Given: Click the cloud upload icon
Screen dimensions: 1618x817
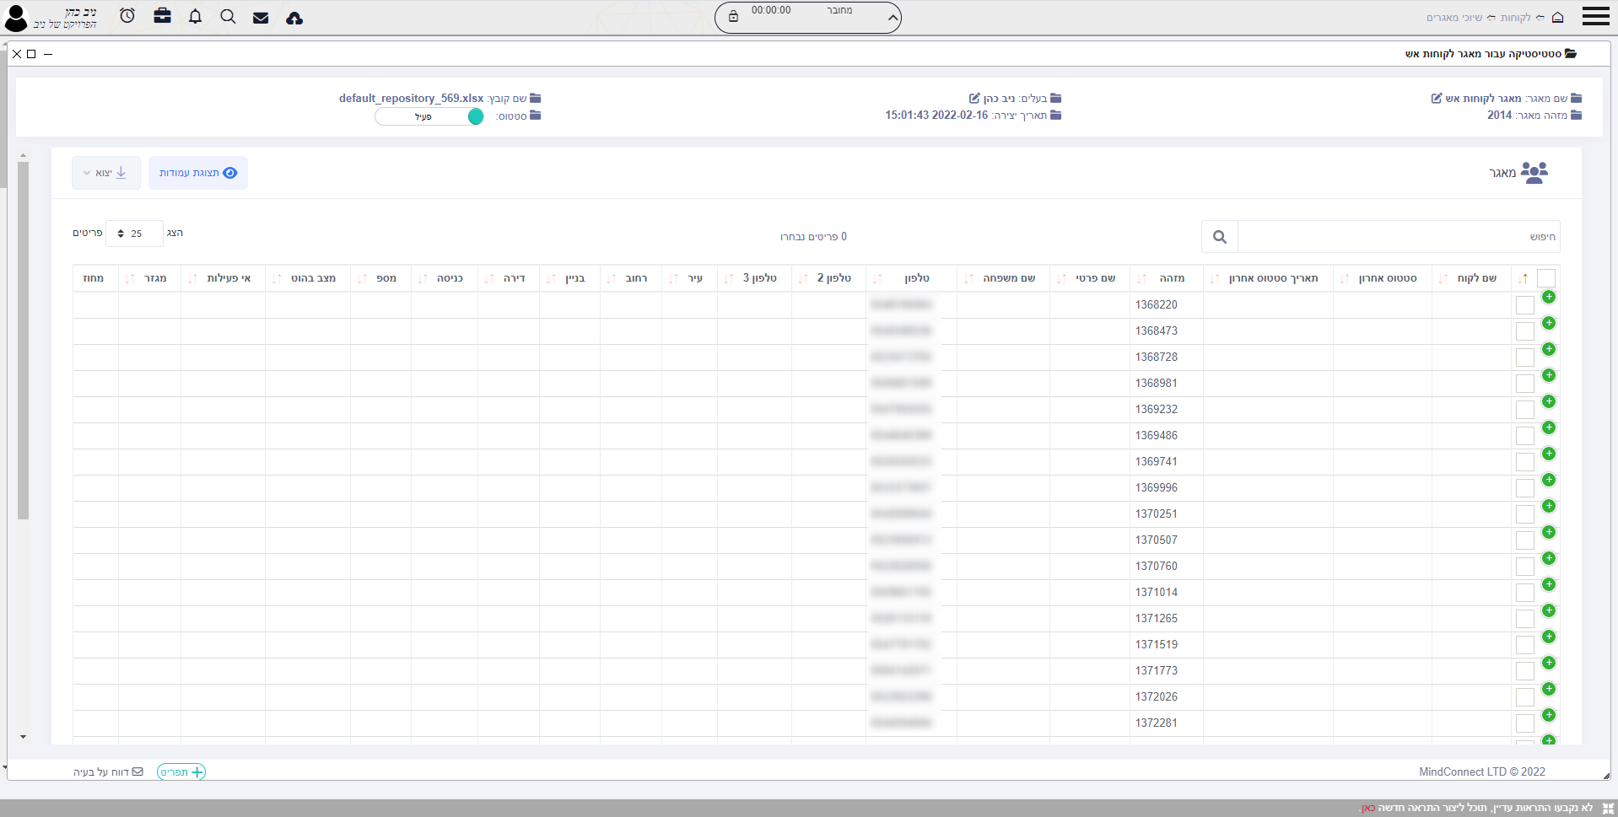Looking at the screenshot, I should pyautogui.click(x=294, y=18).
